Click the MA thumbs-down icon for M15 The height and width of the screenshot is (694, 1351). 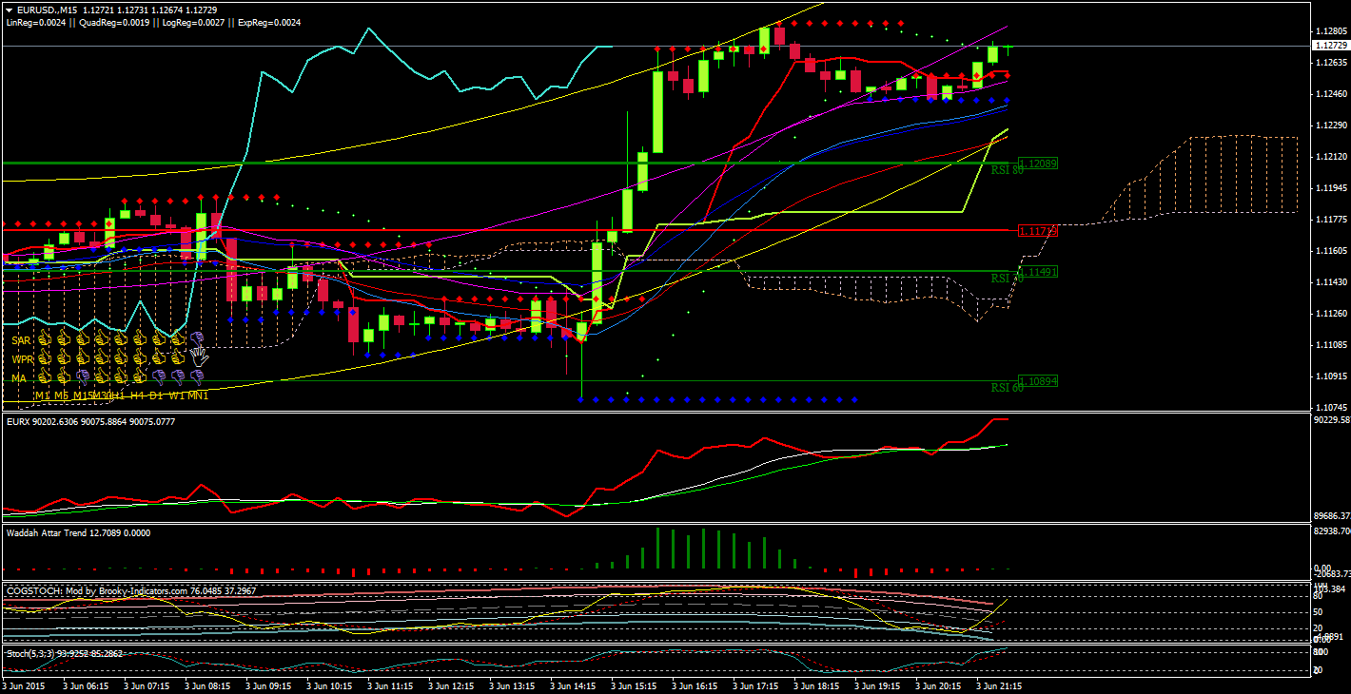click(82, 377)
